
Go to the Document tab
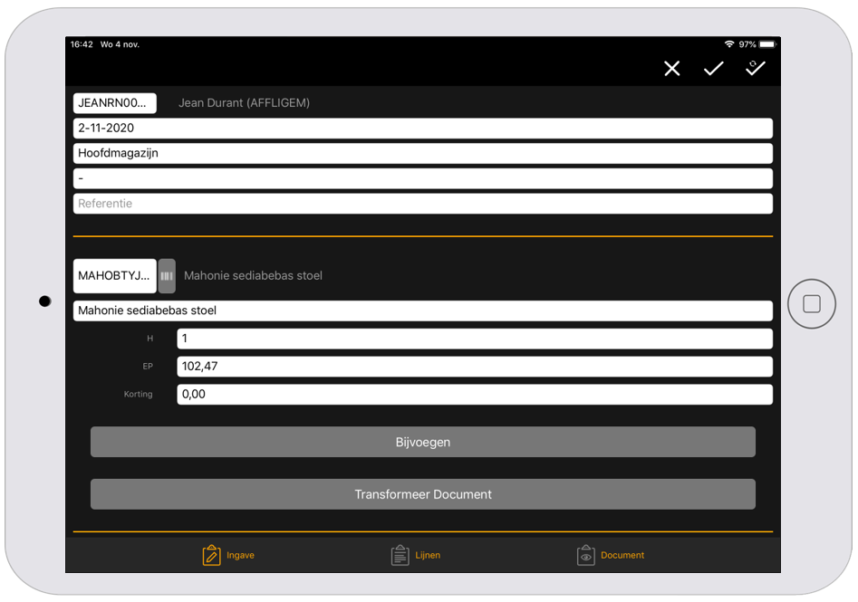click(x=610, y=555)
